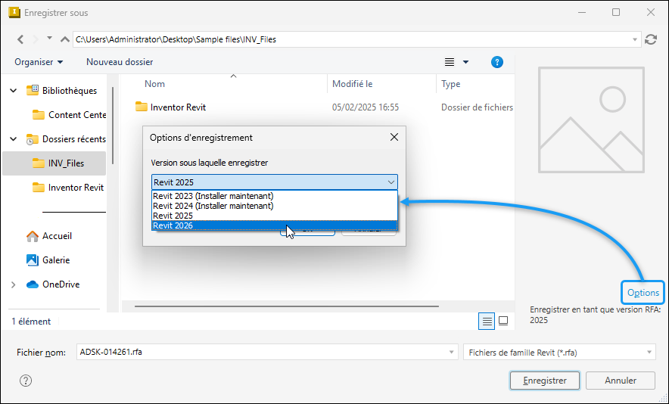Create a Nouveau dossier
The image size is (669, 404).
[120, 62]
